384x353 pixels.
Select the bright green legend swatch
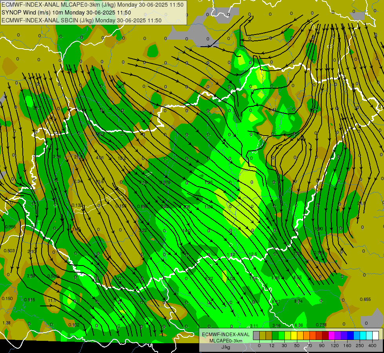pos(281,335)
